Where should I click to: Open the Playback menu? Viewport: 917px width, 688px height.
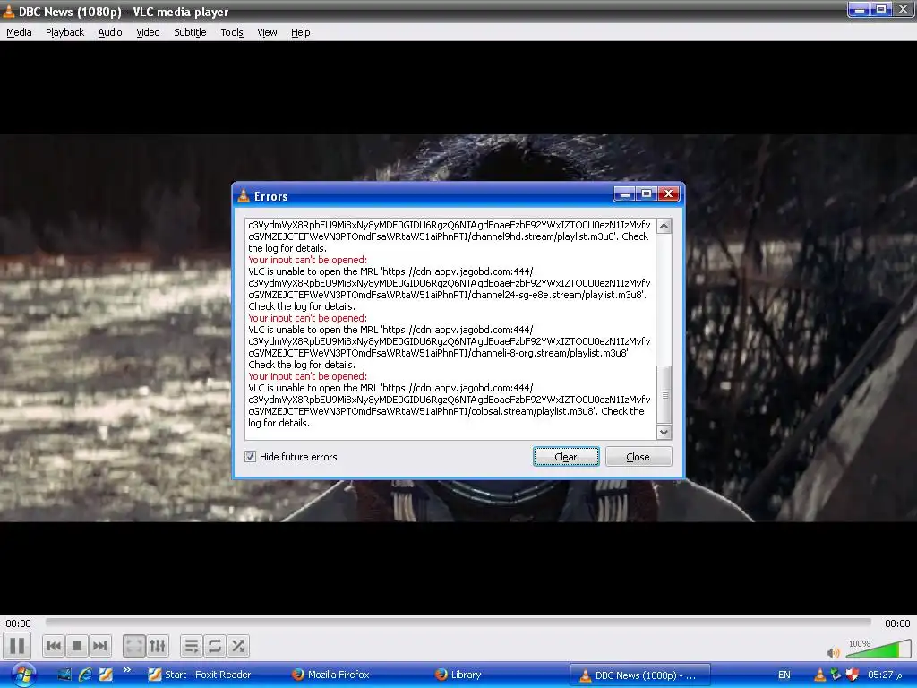64,32
